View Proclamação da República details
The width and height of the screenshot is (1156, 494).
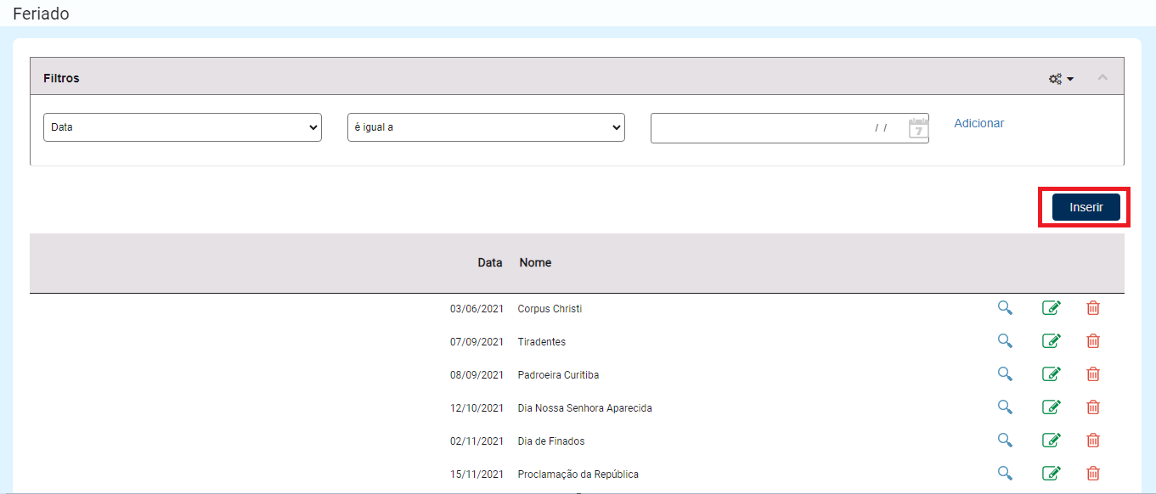pyautogui.click(x=1005, y=474)
